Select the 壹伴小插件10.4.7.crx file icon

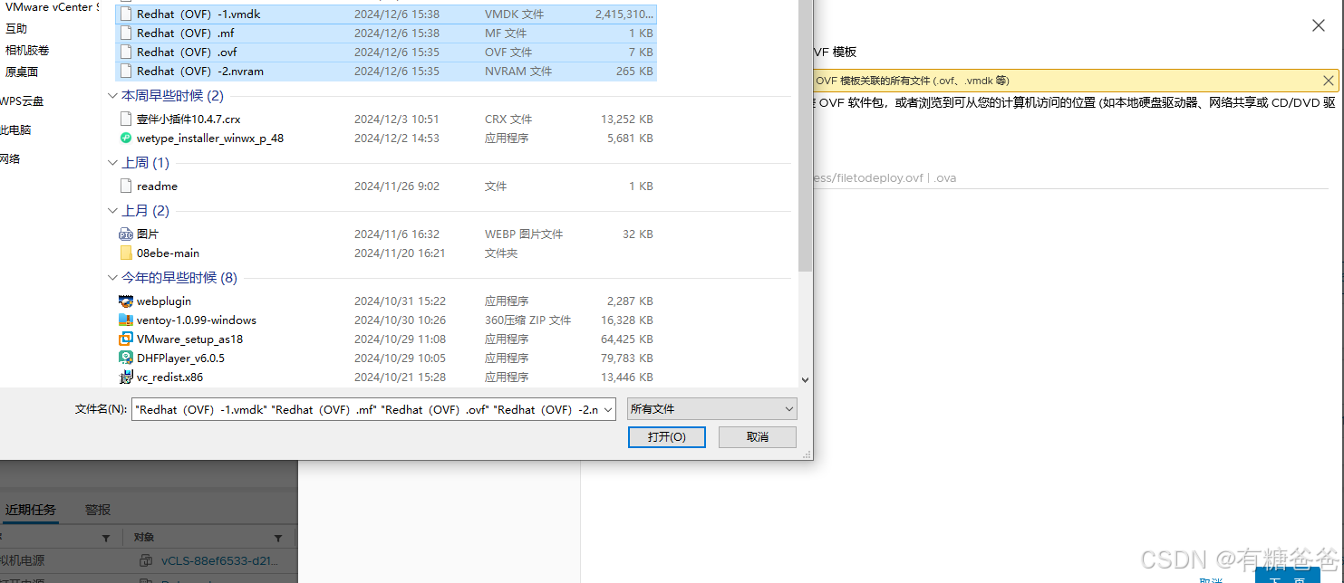tap(126, 119)
